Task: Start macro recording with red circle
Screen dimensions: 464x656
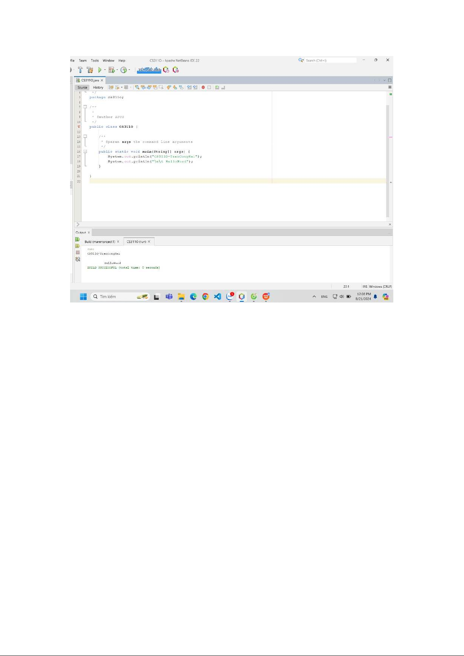Action: (203, 87)
